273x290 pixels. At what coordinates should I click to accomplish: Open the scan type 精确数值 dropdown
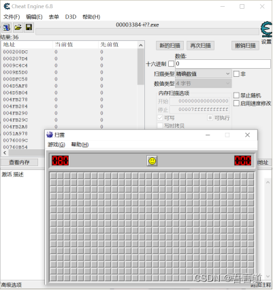[204, 74]
